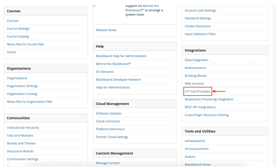Follow the Behind the Blackboard support link

[x=142, y=8]
